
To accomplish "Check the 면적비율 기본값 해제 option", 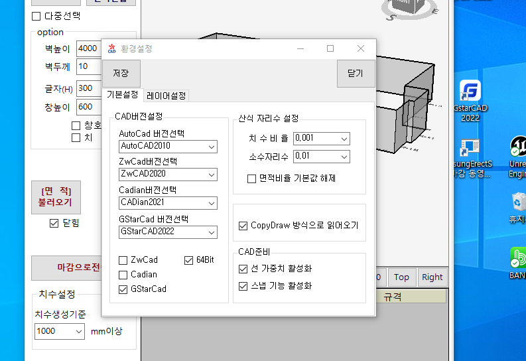I will click(251, 179).
